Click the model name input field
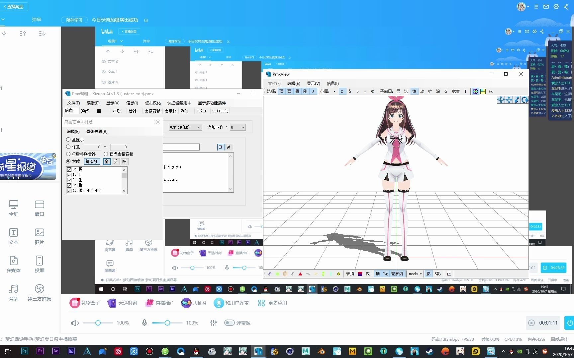 pos(181,147)
